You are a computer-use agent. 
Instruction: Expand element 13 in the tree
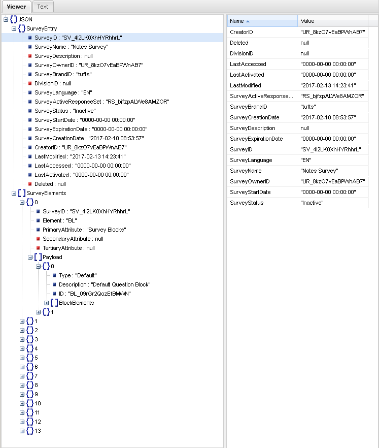point(22,431)
